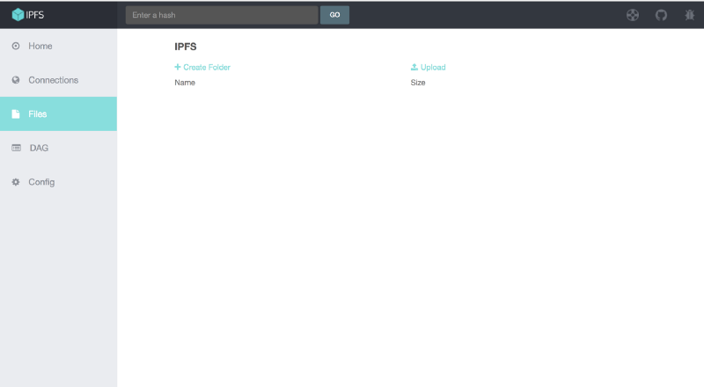Click the IPFS page heading
Viewport: 704px width, 387px height.
[186, 47]
